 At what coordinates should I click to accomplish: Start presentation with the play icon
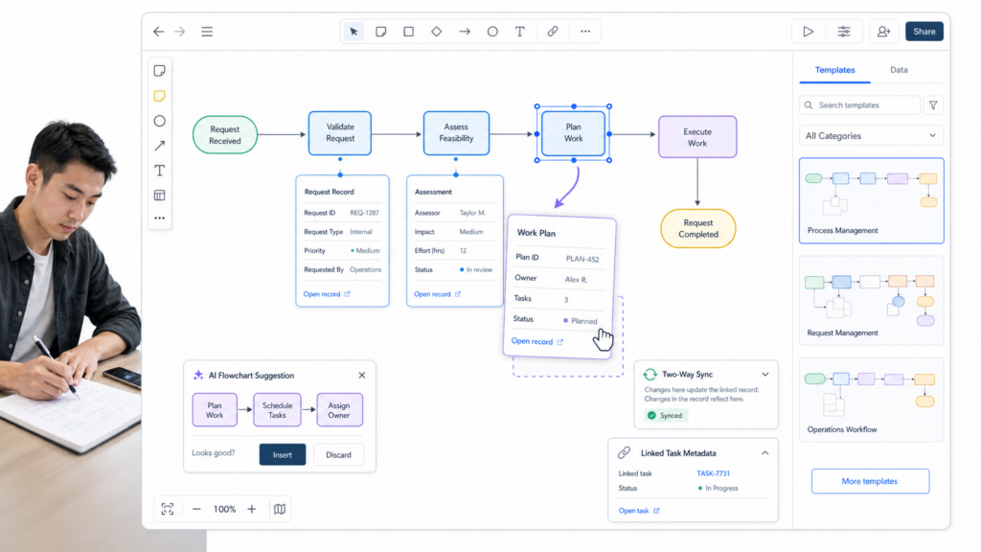click(x=808, y=32)
